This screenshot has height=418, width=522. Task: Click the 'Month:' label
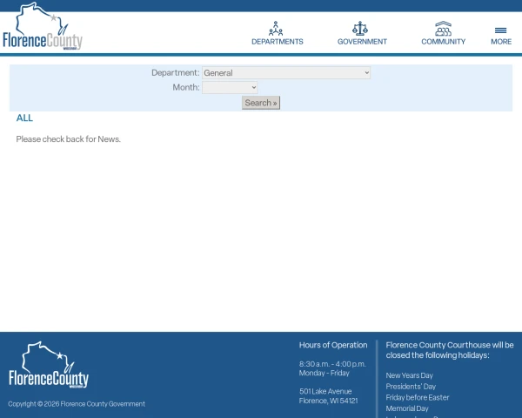click(186, 87)
